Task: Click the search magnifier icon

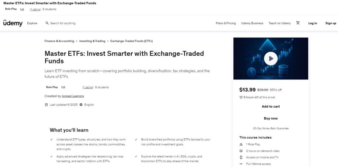Action: point(47,23)
